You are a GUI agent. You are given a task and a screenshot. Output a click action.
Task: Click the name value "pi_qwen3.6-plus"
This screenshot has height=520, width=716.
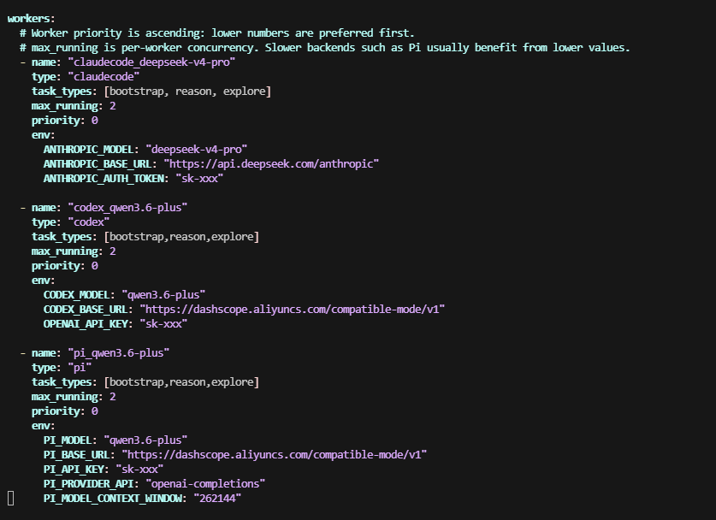[x=119, y=353]
